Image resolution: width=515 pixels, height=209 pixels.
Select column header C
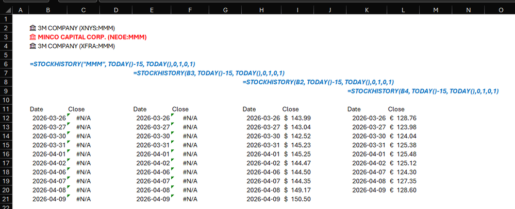pos(84,10)
